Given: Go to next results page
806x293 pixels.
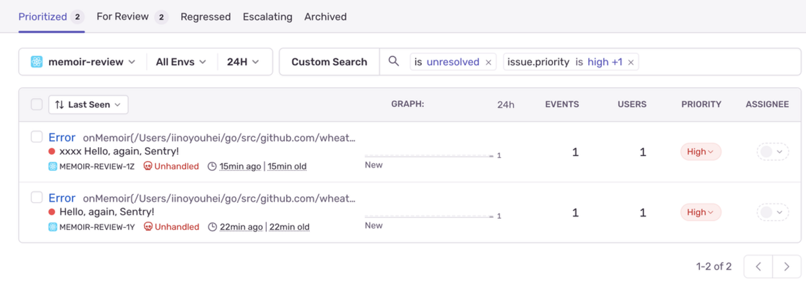Looking at the screenshot, I should click(x=786, y=266).
